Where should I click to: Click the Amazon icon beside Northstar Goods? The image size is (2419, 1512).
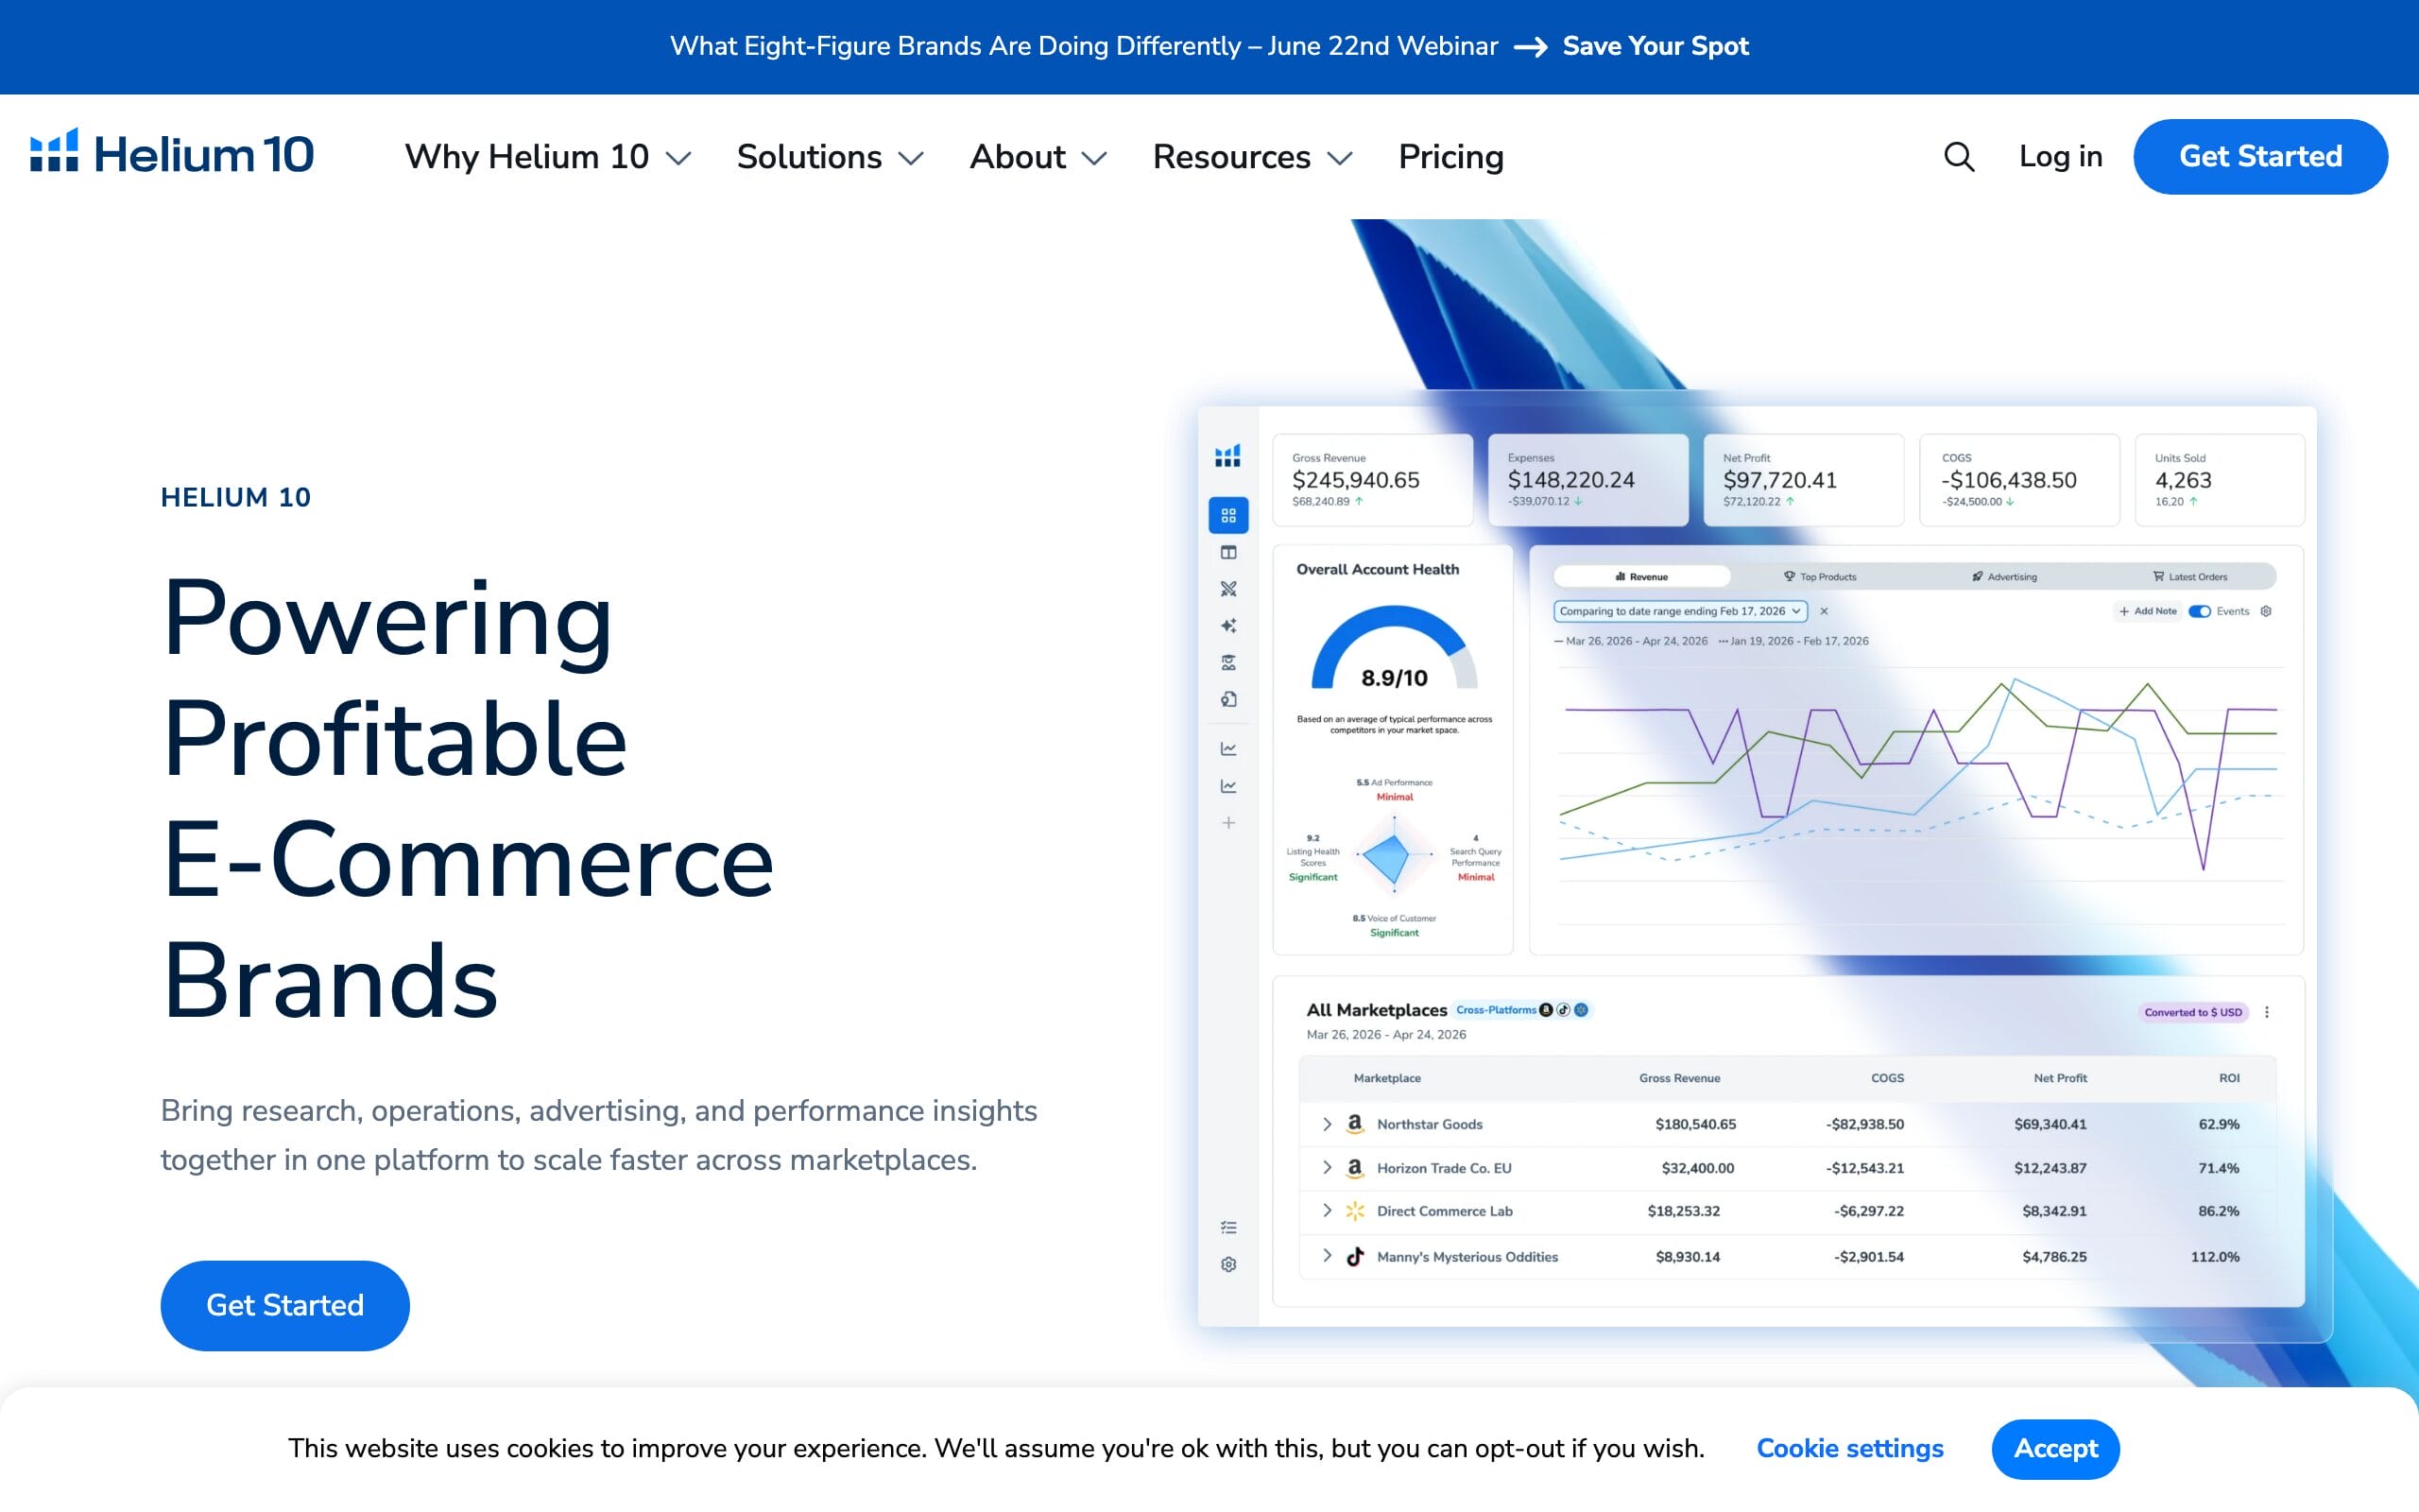(x=1354, y=1124)
